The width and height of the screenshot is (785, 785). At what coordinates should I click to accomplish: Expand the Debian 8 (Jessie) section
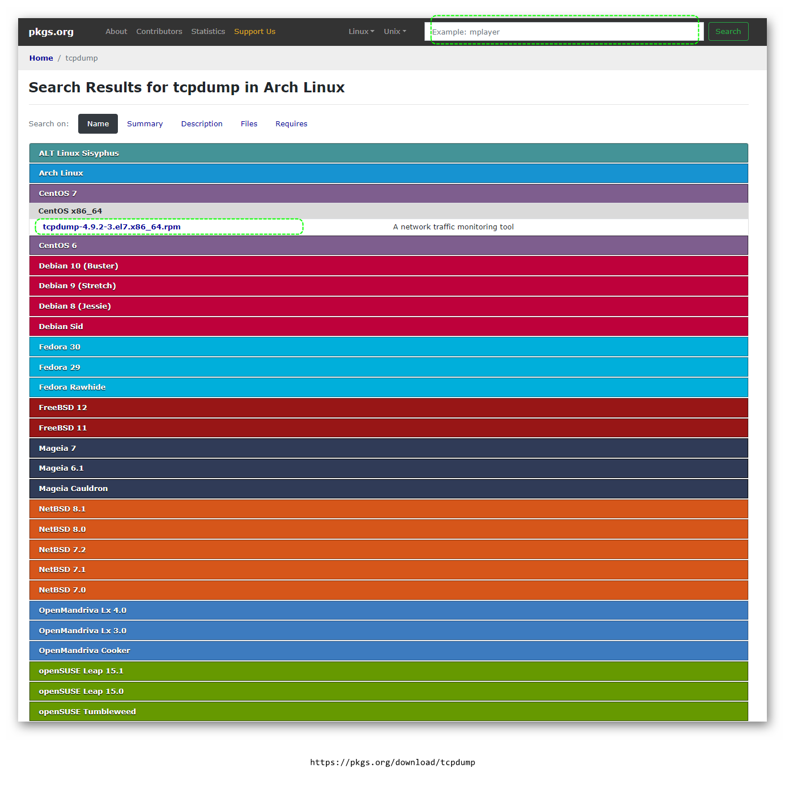pyautogui.click(x=389, y=306)
